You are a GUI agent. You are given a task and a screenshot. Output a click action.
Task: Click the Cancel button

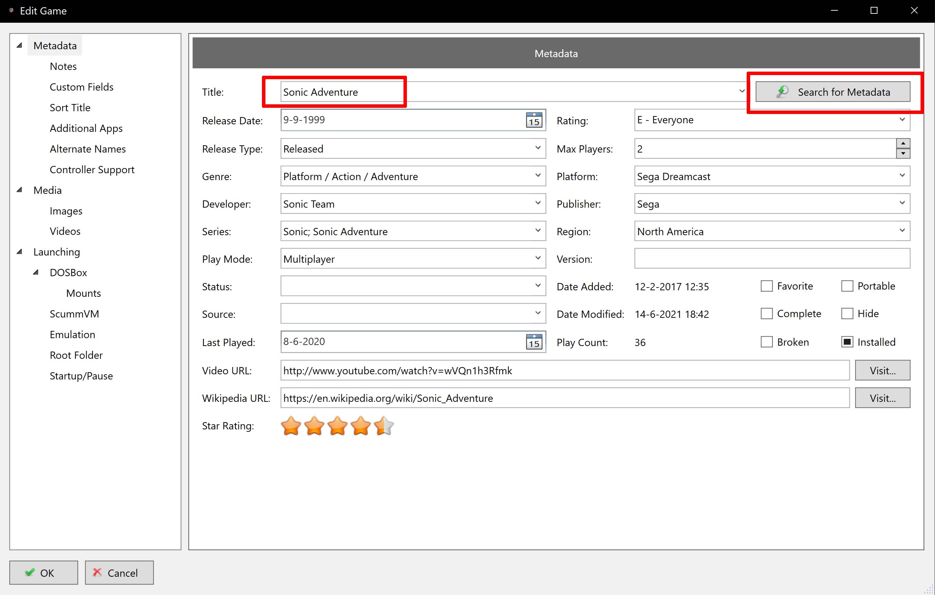coord(119,573)
